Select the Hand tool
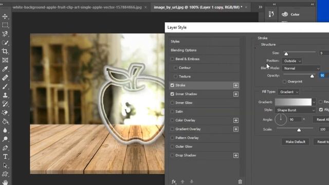Image resolution: width=329 pixels, height=185 pixels. [5, 182]
